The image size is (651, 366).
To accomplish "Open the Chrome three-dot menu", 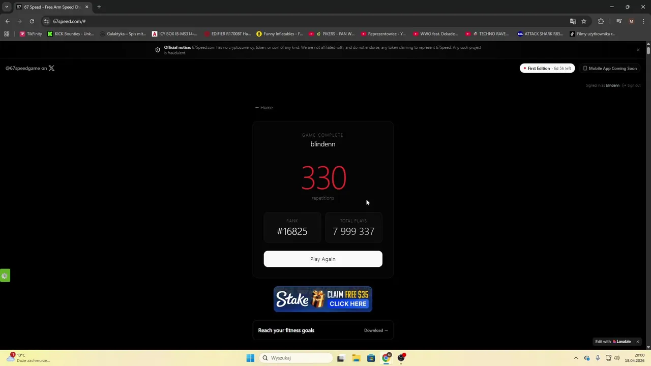I will click(x=643, y=21).
